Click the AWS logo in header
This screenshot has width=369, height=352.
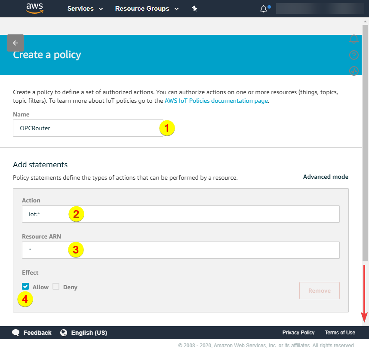(34, 8)
